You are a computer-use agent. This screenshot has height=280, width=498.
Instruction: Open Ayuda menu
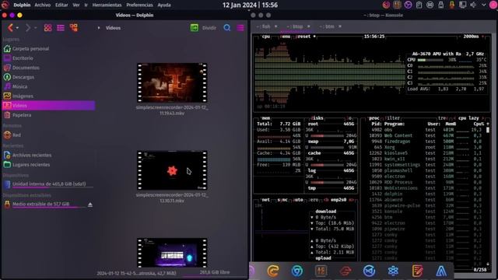(x=164, y=5)
